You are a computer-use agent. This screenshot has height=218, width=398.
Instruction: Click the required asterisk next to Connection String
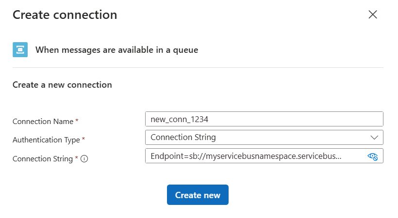[77, 158]
